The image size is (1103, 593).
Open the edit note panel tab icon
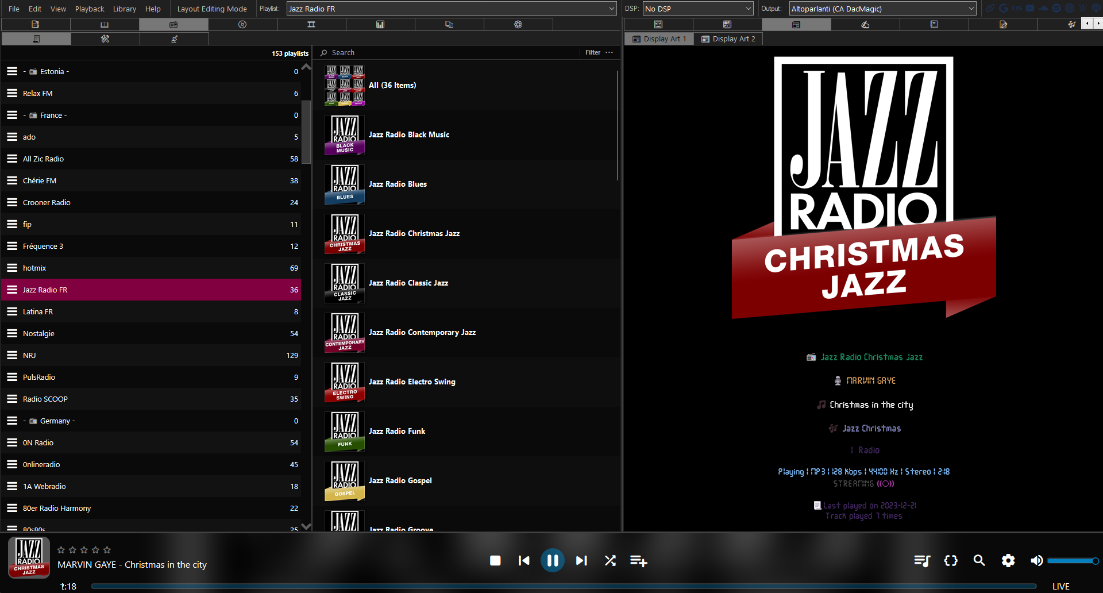[x=1003, y=24]
